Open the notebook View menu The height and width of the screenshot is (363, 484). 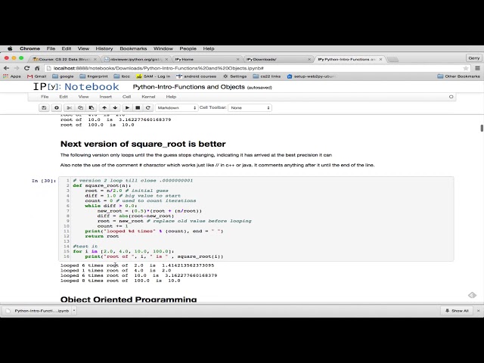pos(83,97)
